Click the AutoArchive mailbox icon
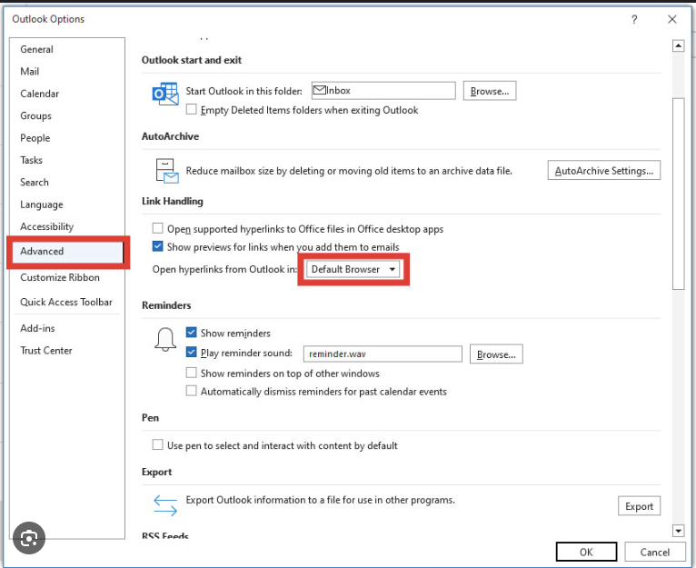 click(167, 171)
